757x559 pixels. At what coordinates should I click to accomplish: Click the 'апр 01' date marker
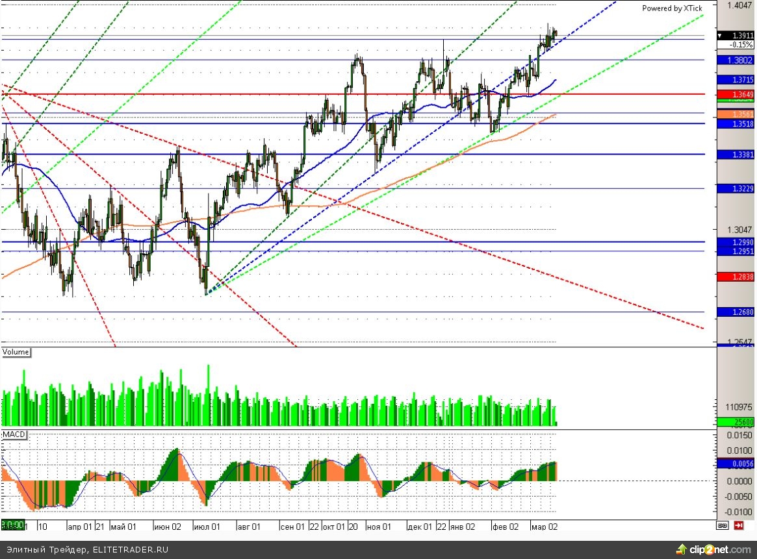(x=80, y=526)
